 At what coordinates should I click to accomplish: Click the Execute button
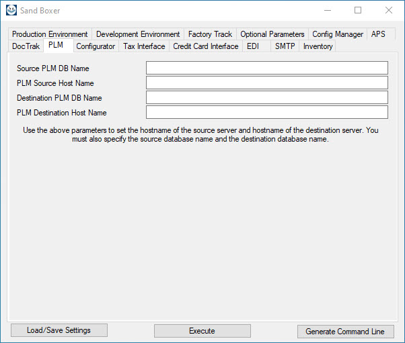[x=202, y=331]
